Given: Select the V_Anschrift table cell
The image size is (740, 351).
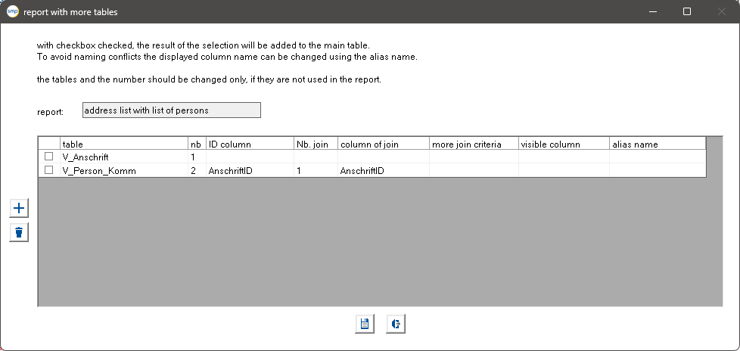Looking at the screenshot, I should point(124,157).
